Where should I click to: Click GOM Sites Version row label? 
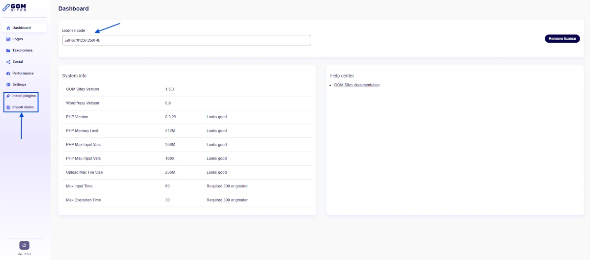click(x=83, y=89)
